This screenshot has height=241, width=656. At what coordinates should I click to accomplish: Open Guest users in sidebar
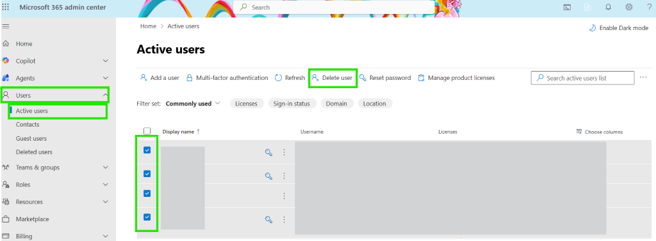(31, 138)
